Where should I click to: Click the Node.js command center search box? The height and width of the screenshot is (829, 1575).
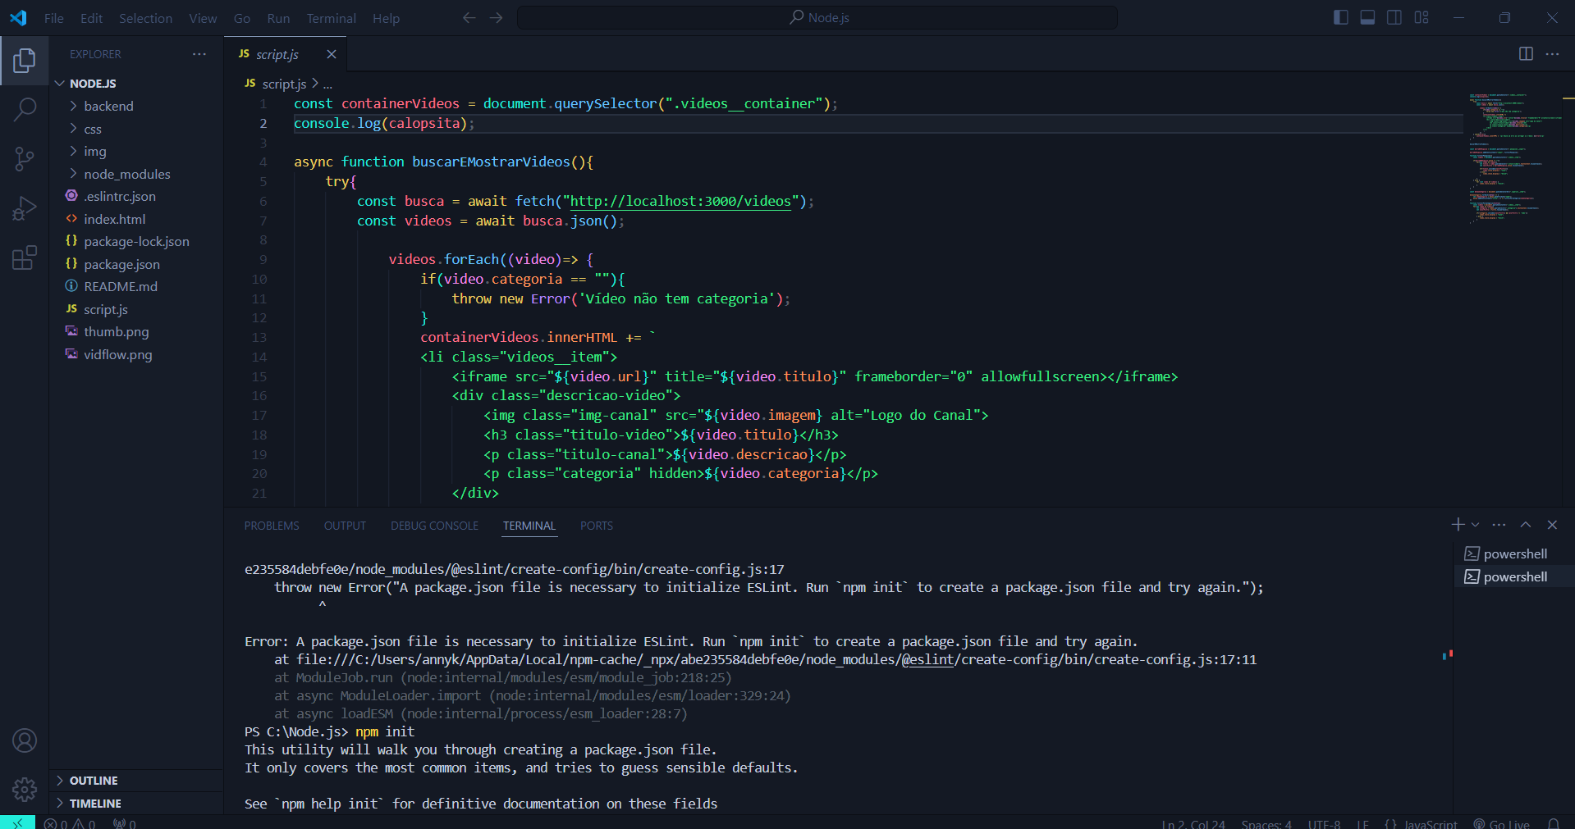817,18
